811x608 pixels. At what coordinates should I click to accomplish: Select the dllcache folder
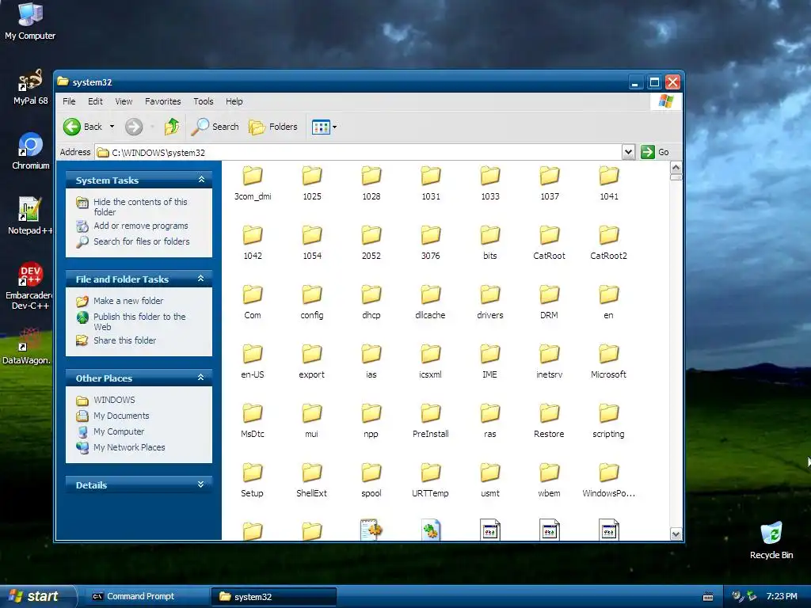pos(430,302)
